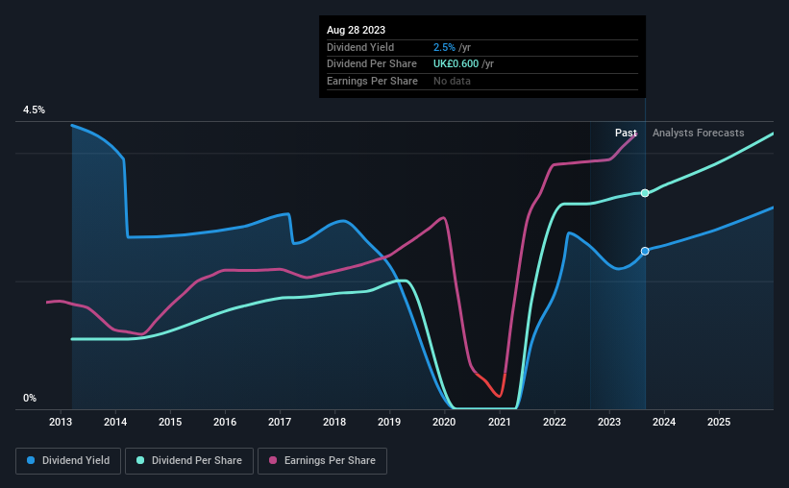The width and height of the screenshot is (789, 488).
Task: Click the blue Dividend Yield legend dot
Action: coord(31,460)
